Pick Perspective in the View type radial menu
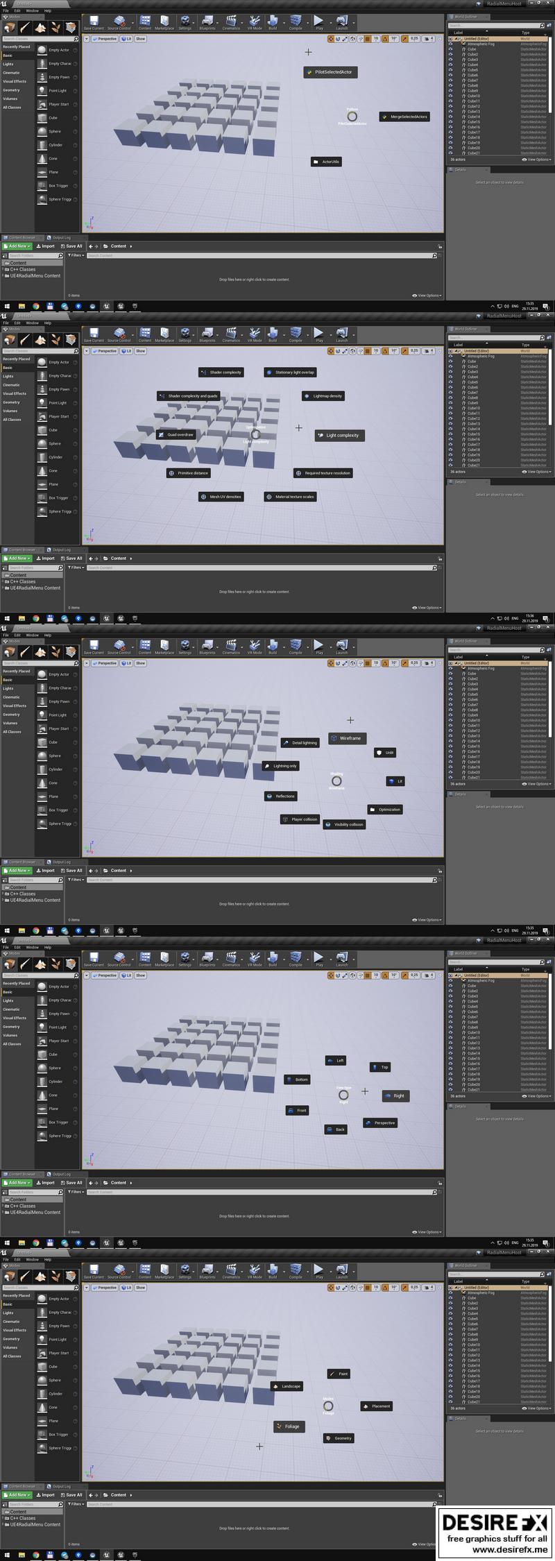 (380, 1123)
